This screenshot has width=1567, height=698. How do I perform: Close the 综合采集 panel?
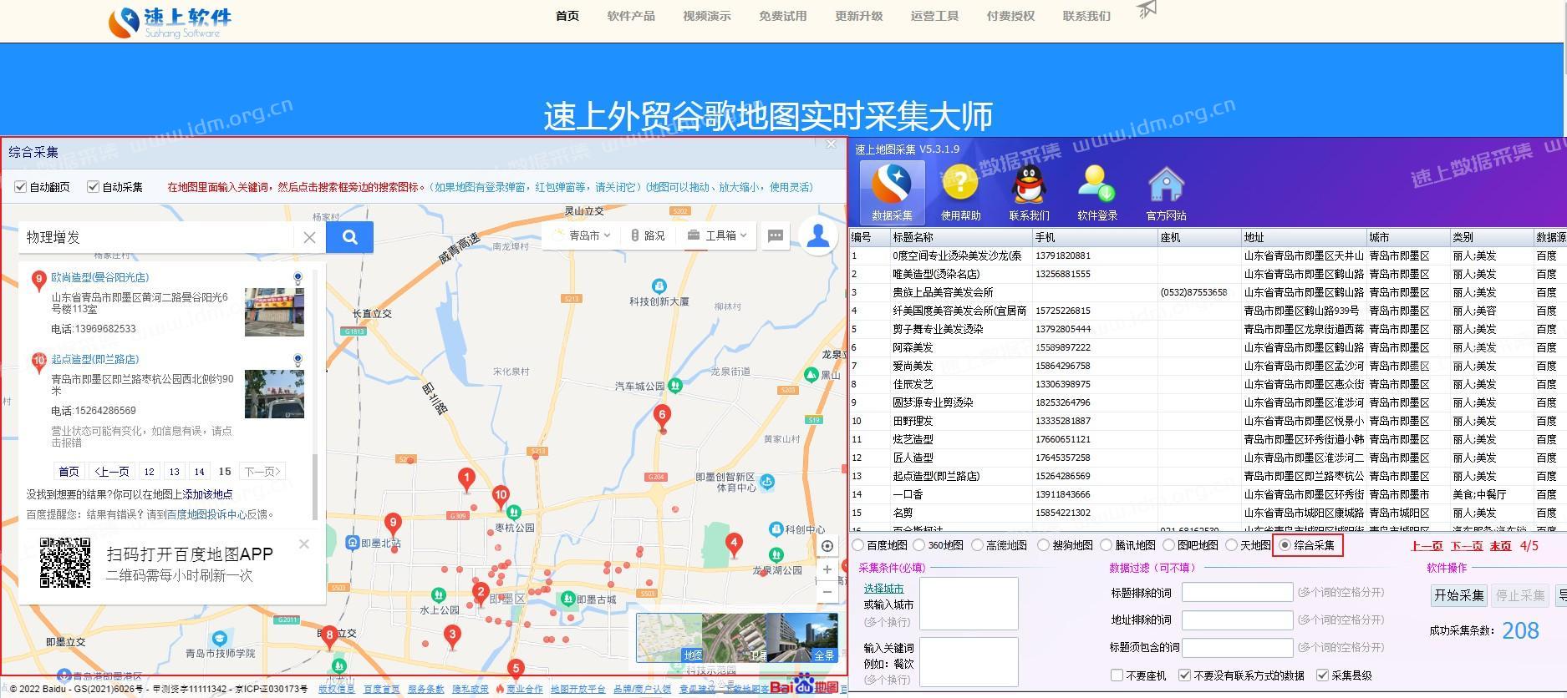tap(831, 144)
